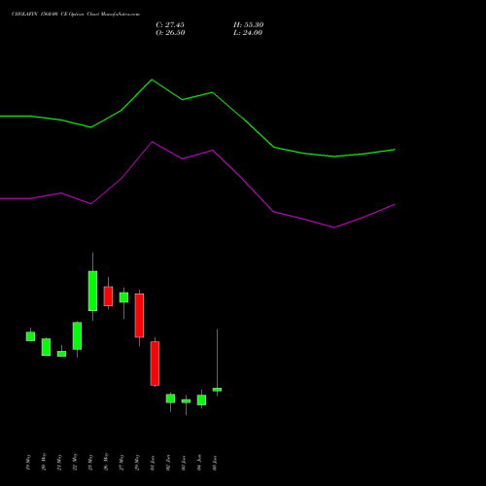Image resolution: width=486 pixels, height=486 pixels.
Task: Click the 29 May date label
Action: pyautogui.click(x=137, y=462)
